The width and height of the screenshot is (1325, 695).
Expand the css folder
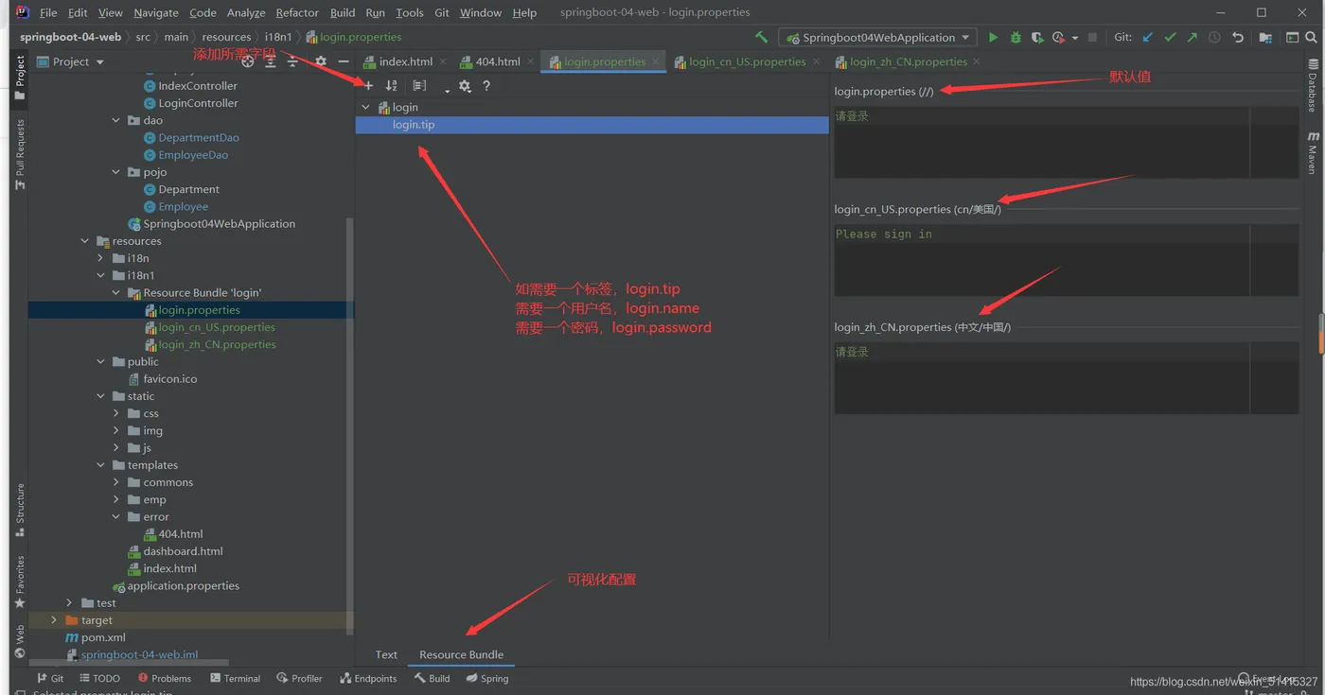pos(116,413)
